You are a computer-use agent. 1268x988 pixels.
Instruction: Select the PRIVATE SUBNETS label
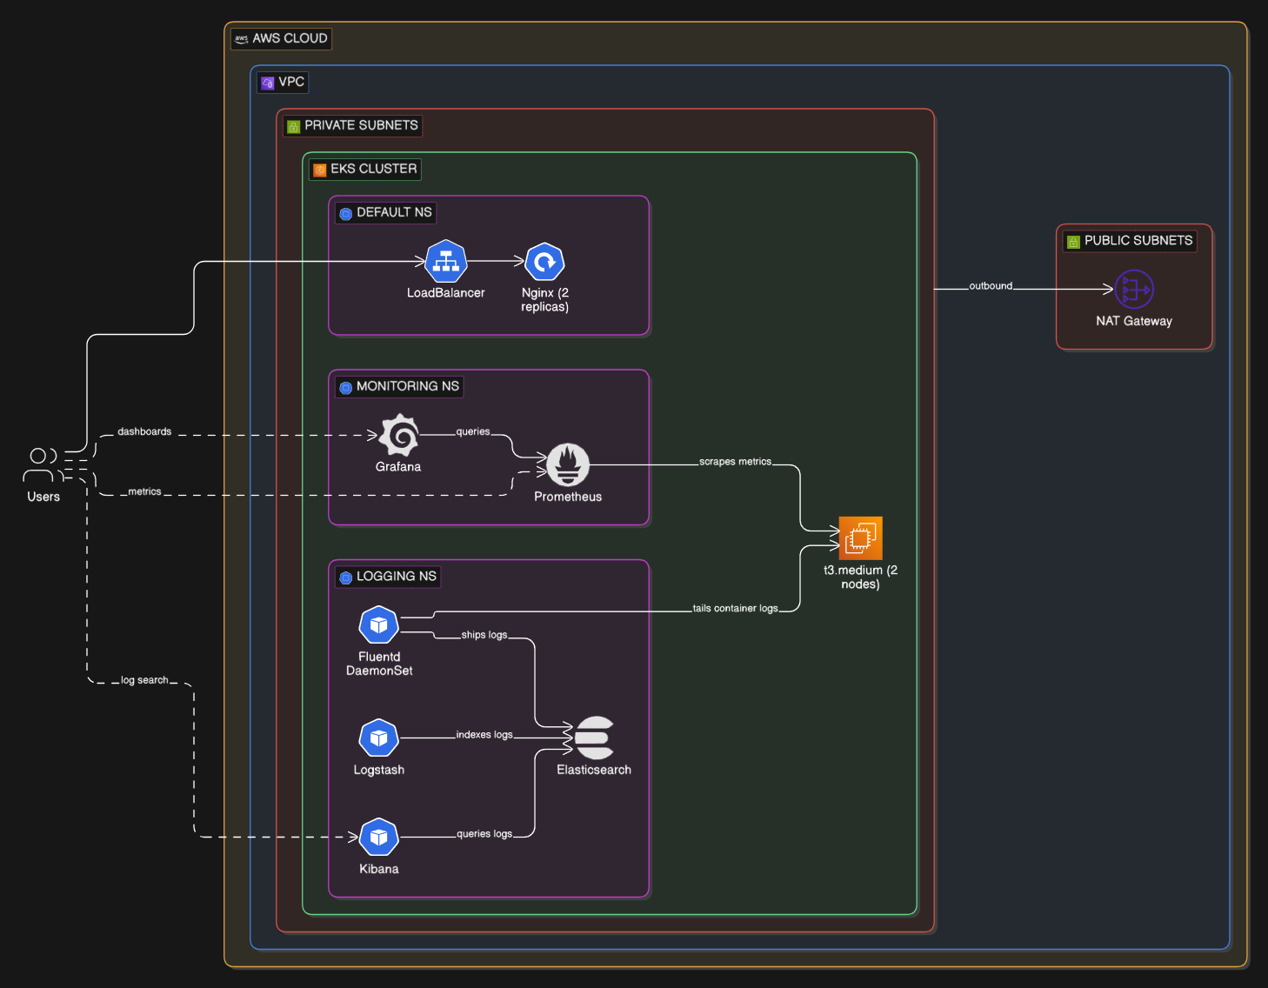(352, 126)
